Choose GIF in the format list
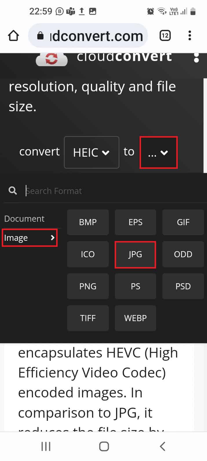 point(183,222)
